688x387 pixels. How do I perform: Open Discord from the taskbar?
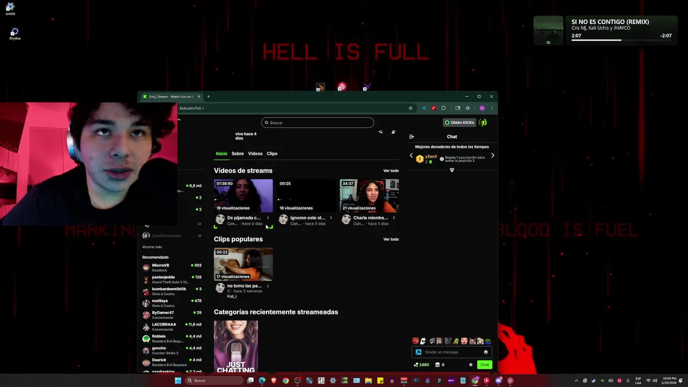[498, 381]
